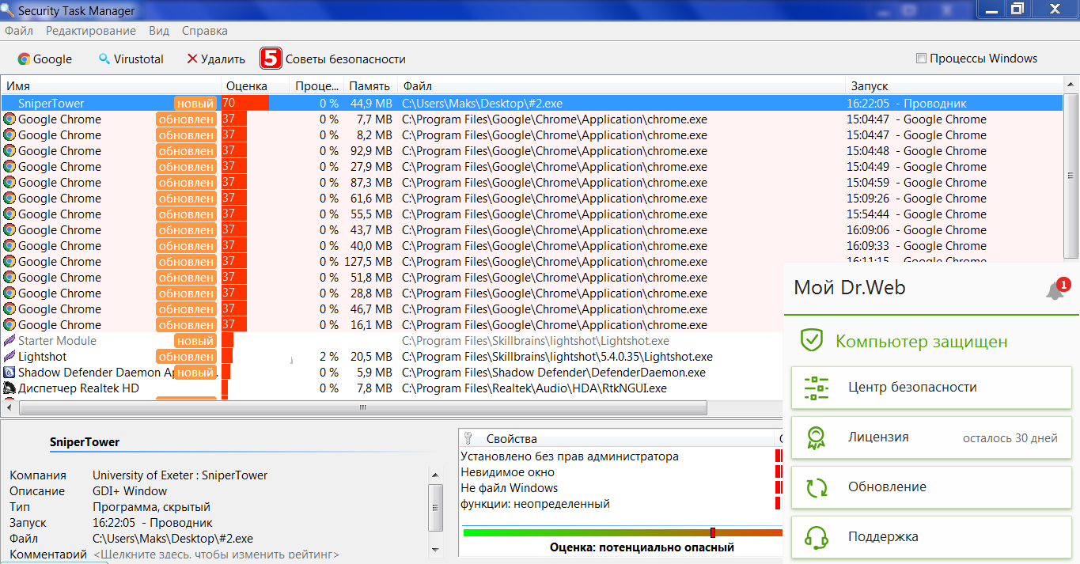This screenshot has height=564, width=1080.
Task: Click the 70 rating bar of SniperTower
Action: [244, 104]
